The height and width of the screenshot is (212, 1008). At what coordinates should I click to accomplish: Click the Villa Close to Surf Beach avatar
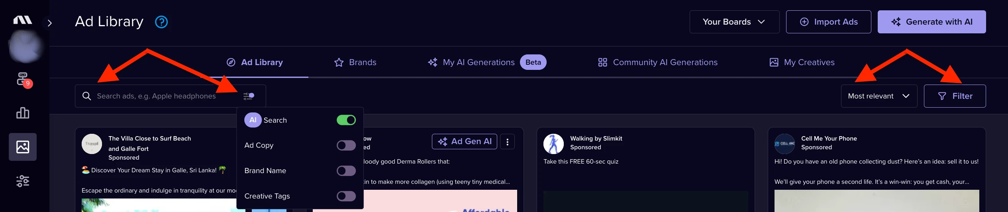tap(92, 144)
